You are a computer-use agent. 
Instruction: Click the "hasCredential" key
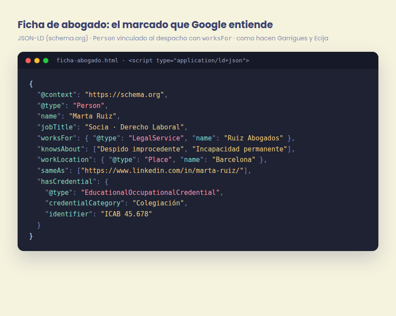point(67,182)
